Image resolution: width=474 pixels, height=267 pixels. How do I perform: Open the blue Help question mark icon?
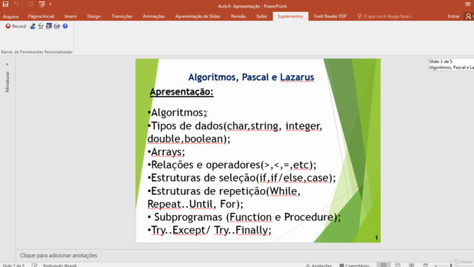pos(65,27)
